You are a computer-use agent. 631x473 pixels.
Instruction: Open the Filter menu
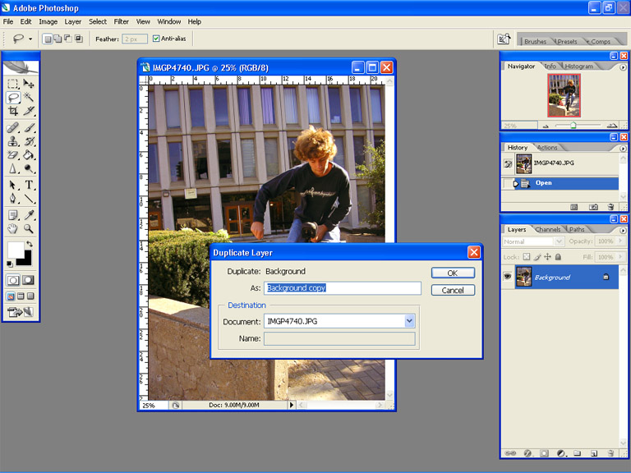click(122, 21)
